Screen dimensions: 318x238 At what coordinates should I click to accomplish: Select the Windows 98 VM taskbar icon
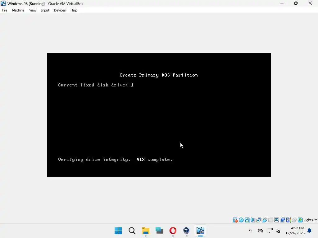200,231
